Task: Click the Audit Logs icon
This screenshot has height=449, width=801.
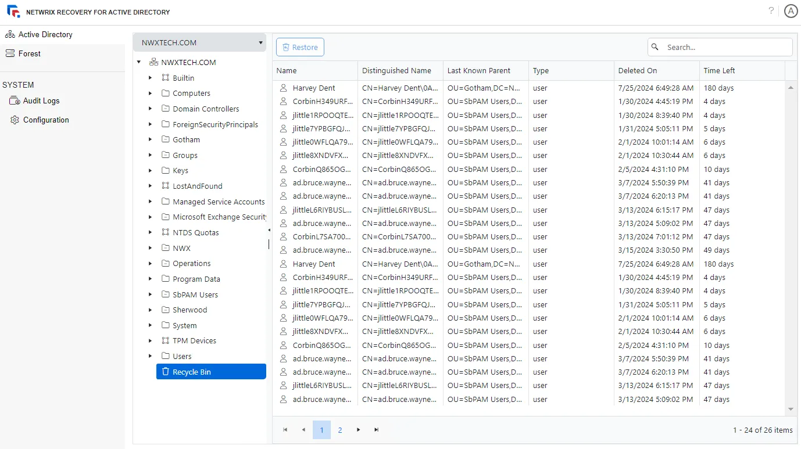Action: pos(15,100)
